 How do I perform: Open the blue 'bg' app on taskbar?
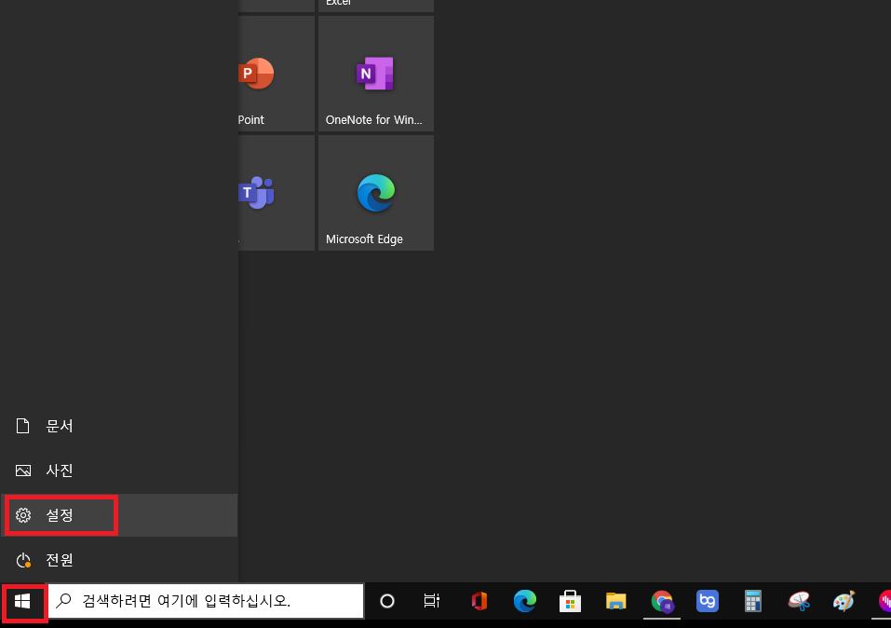pyautogui.click(x=708, y=601)
